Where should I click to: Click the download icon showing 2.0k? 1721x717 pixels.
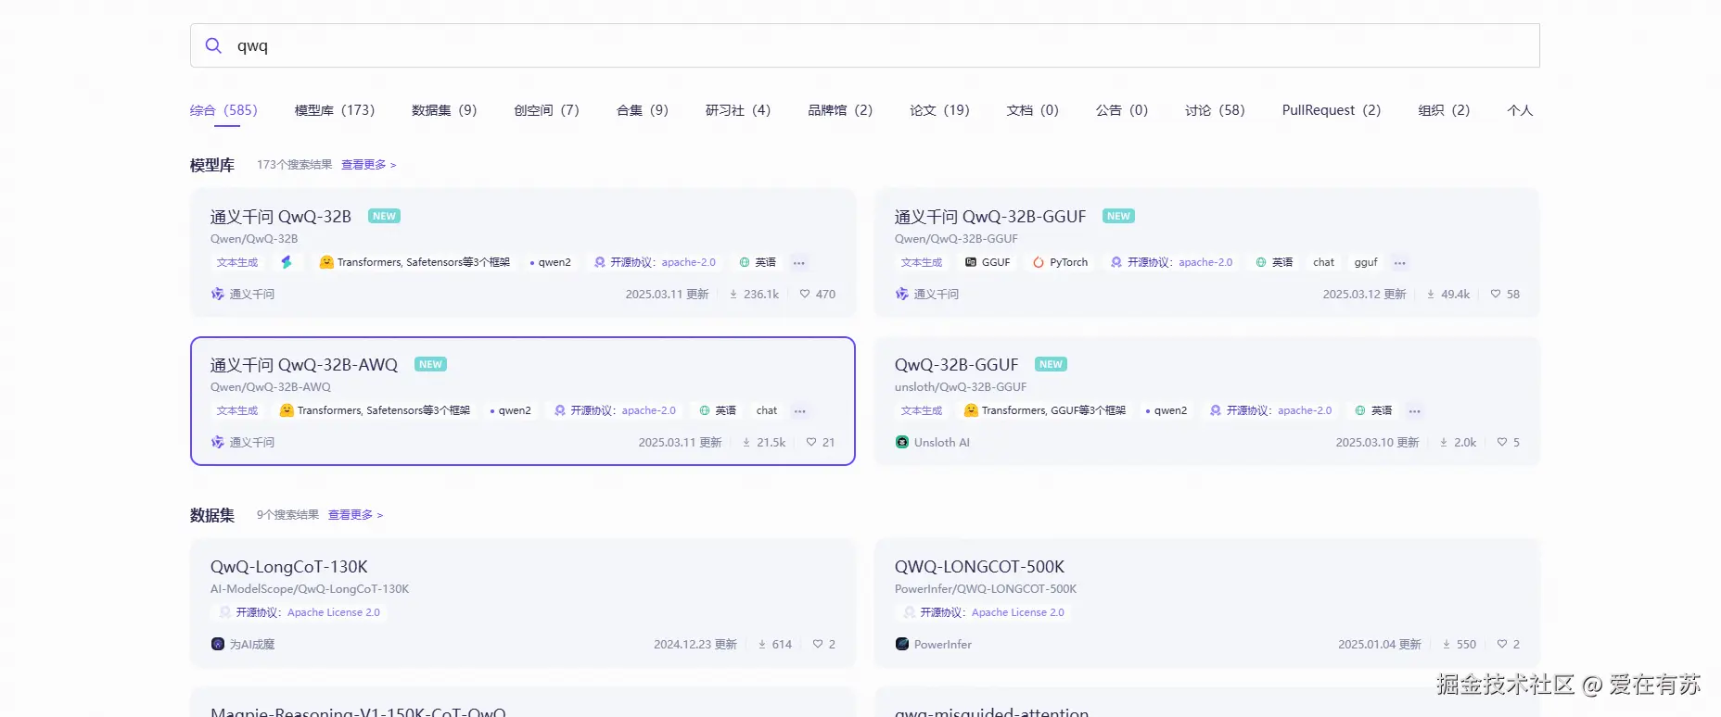coord(1444,442)
